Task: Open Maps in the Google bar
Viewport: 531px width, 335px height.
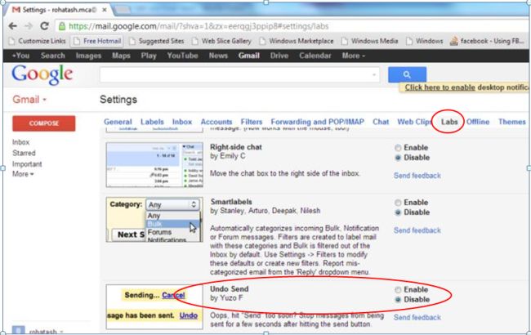Action: 121,56
